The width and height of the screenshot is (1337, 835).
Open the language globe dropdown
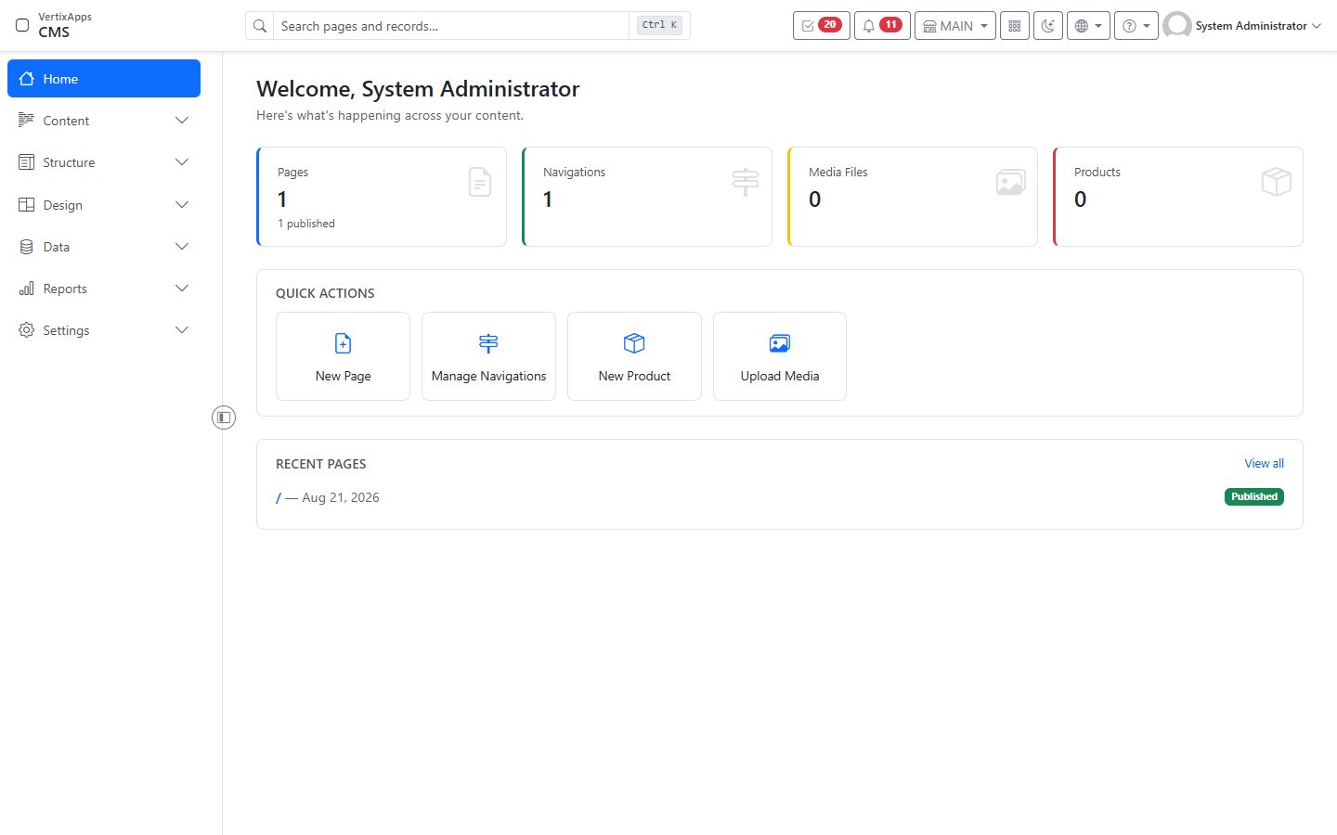point(1088,26)
